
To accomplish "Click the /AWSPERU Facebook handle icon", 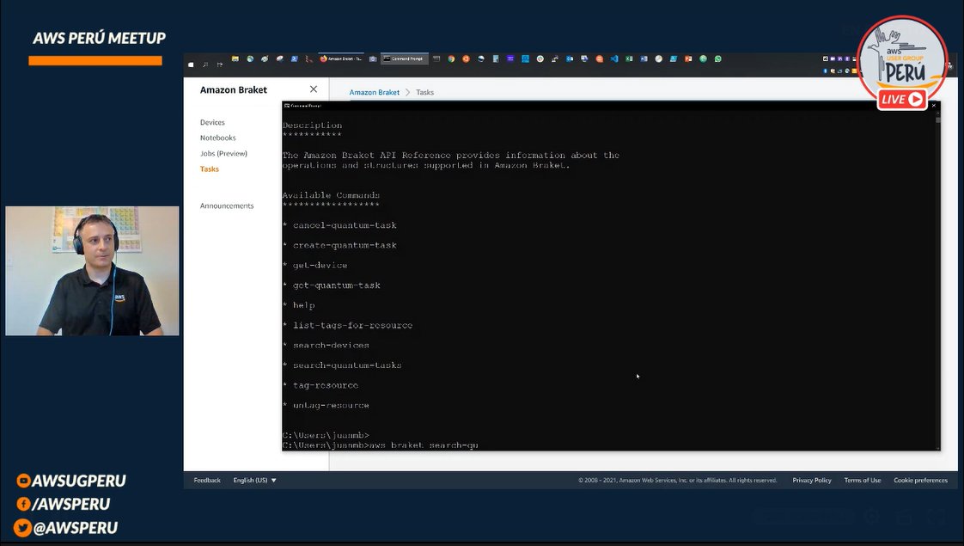I will [23, 504].
